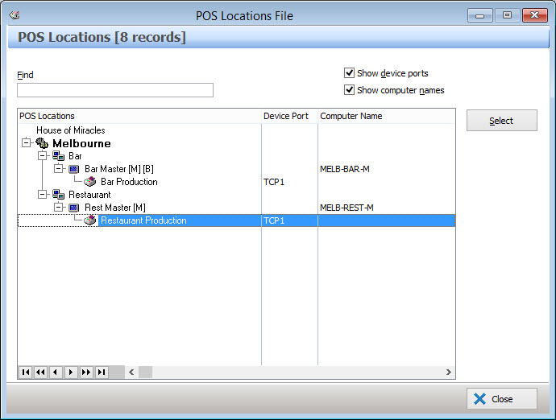Click the previous page navigation button
556x420 pixels.
pos(40,373)
